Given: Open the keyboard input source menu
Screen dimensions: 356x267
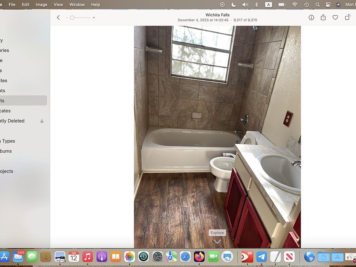Looking at the screenshot, I should pos(268,4).
